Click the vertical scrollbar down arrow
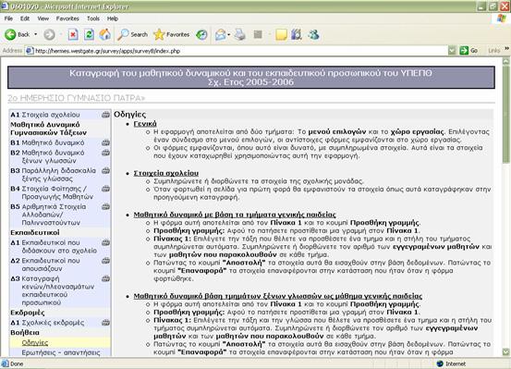 click(505, 352)
